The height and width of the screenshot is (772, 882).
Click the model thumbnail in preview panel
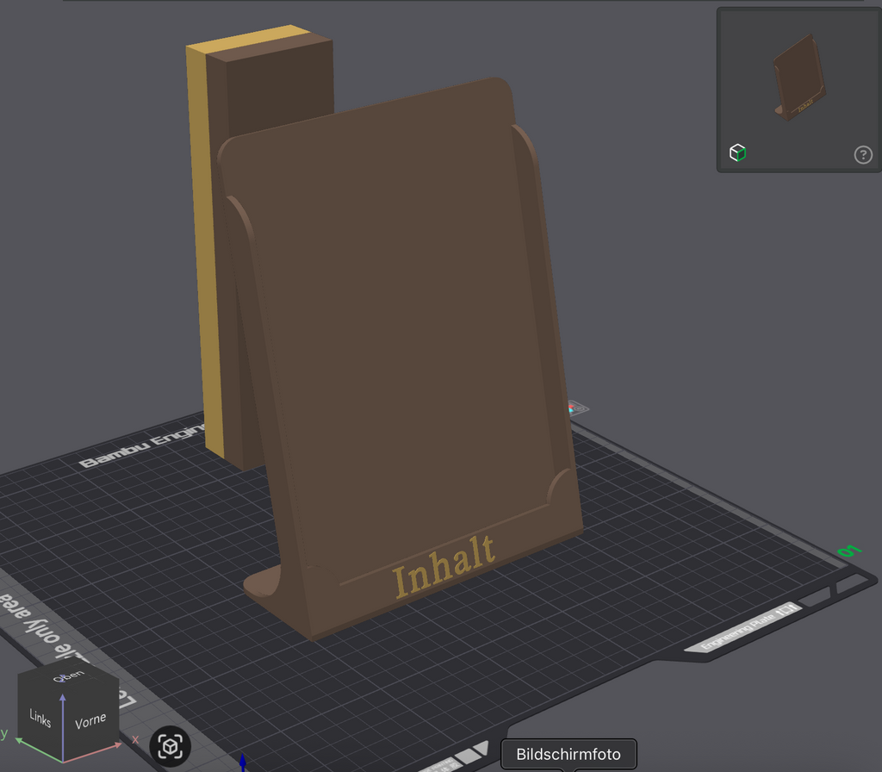pyautogui.click(x=799, y=77)
